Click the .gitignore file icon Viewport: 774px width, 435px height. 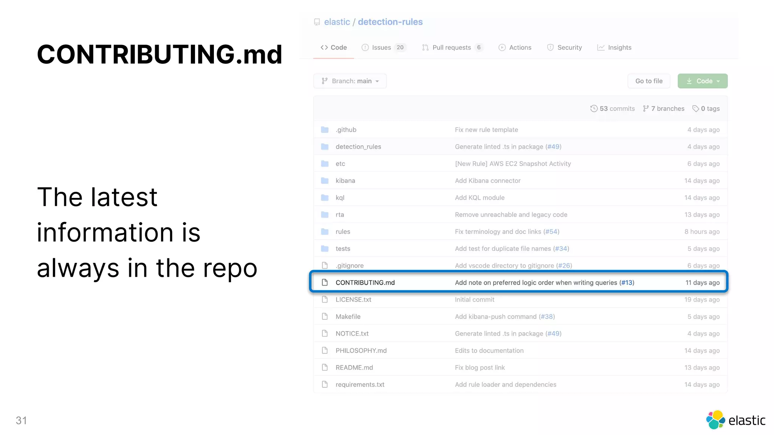coord(325,265)
